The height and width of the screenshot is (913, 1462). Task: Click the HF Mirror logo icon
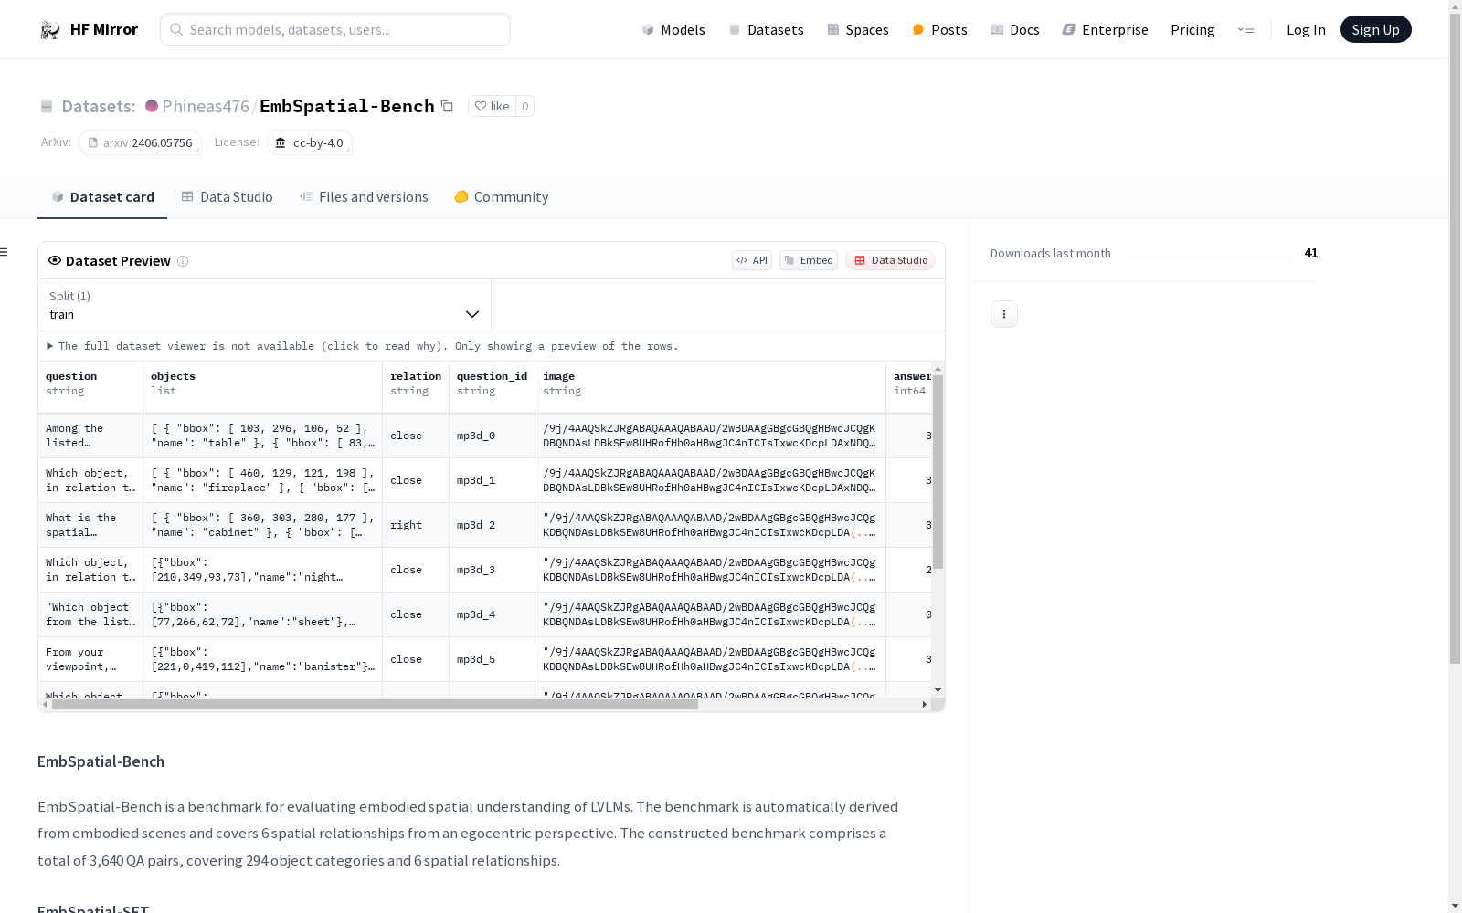point(50,30)
